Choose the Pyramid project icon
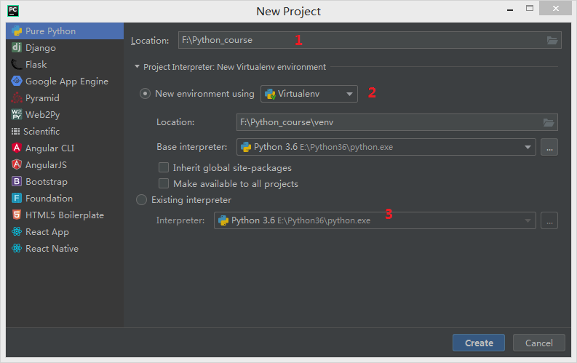 coord(17,97)
